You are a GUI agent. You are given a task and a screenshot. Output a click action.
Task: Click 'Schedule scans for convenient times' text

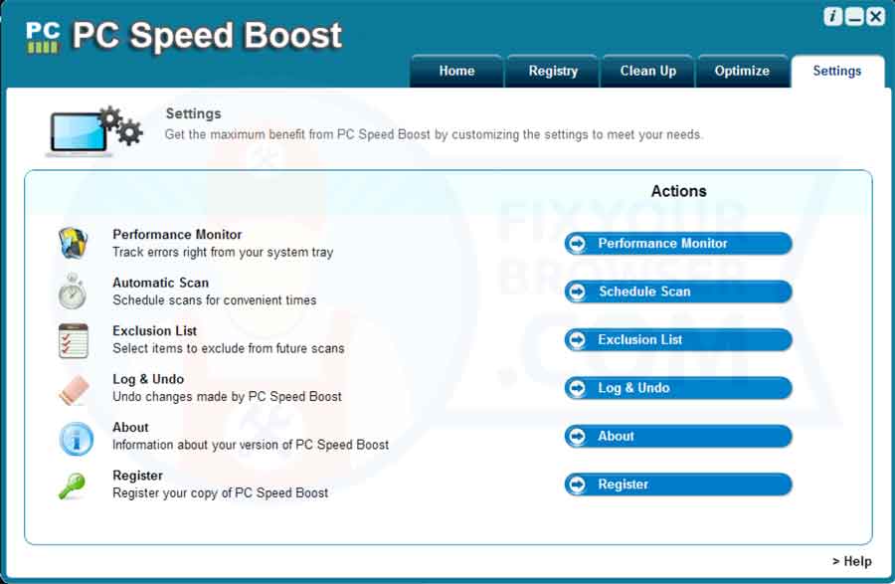(x=214, y=300)
